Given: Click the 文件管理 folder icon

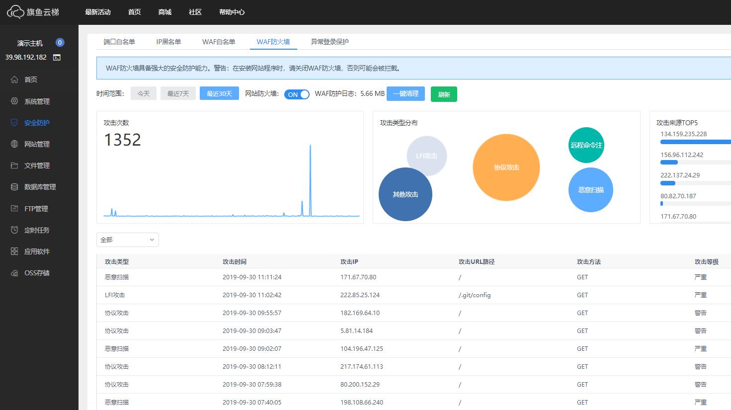Looking at the screenshot, I should (x=14, y=165).
